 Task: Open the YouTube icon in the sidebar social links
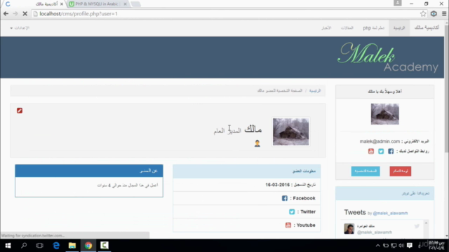(x=371, y=151)
